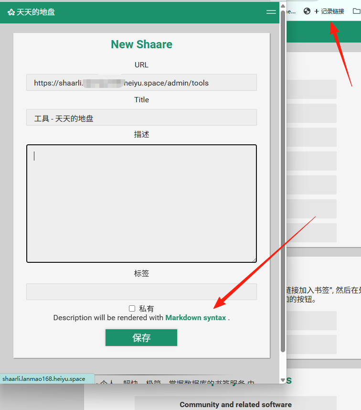Click the description textarea resize handle
This screenshot has height=410, width=361.
coord(254,260)
